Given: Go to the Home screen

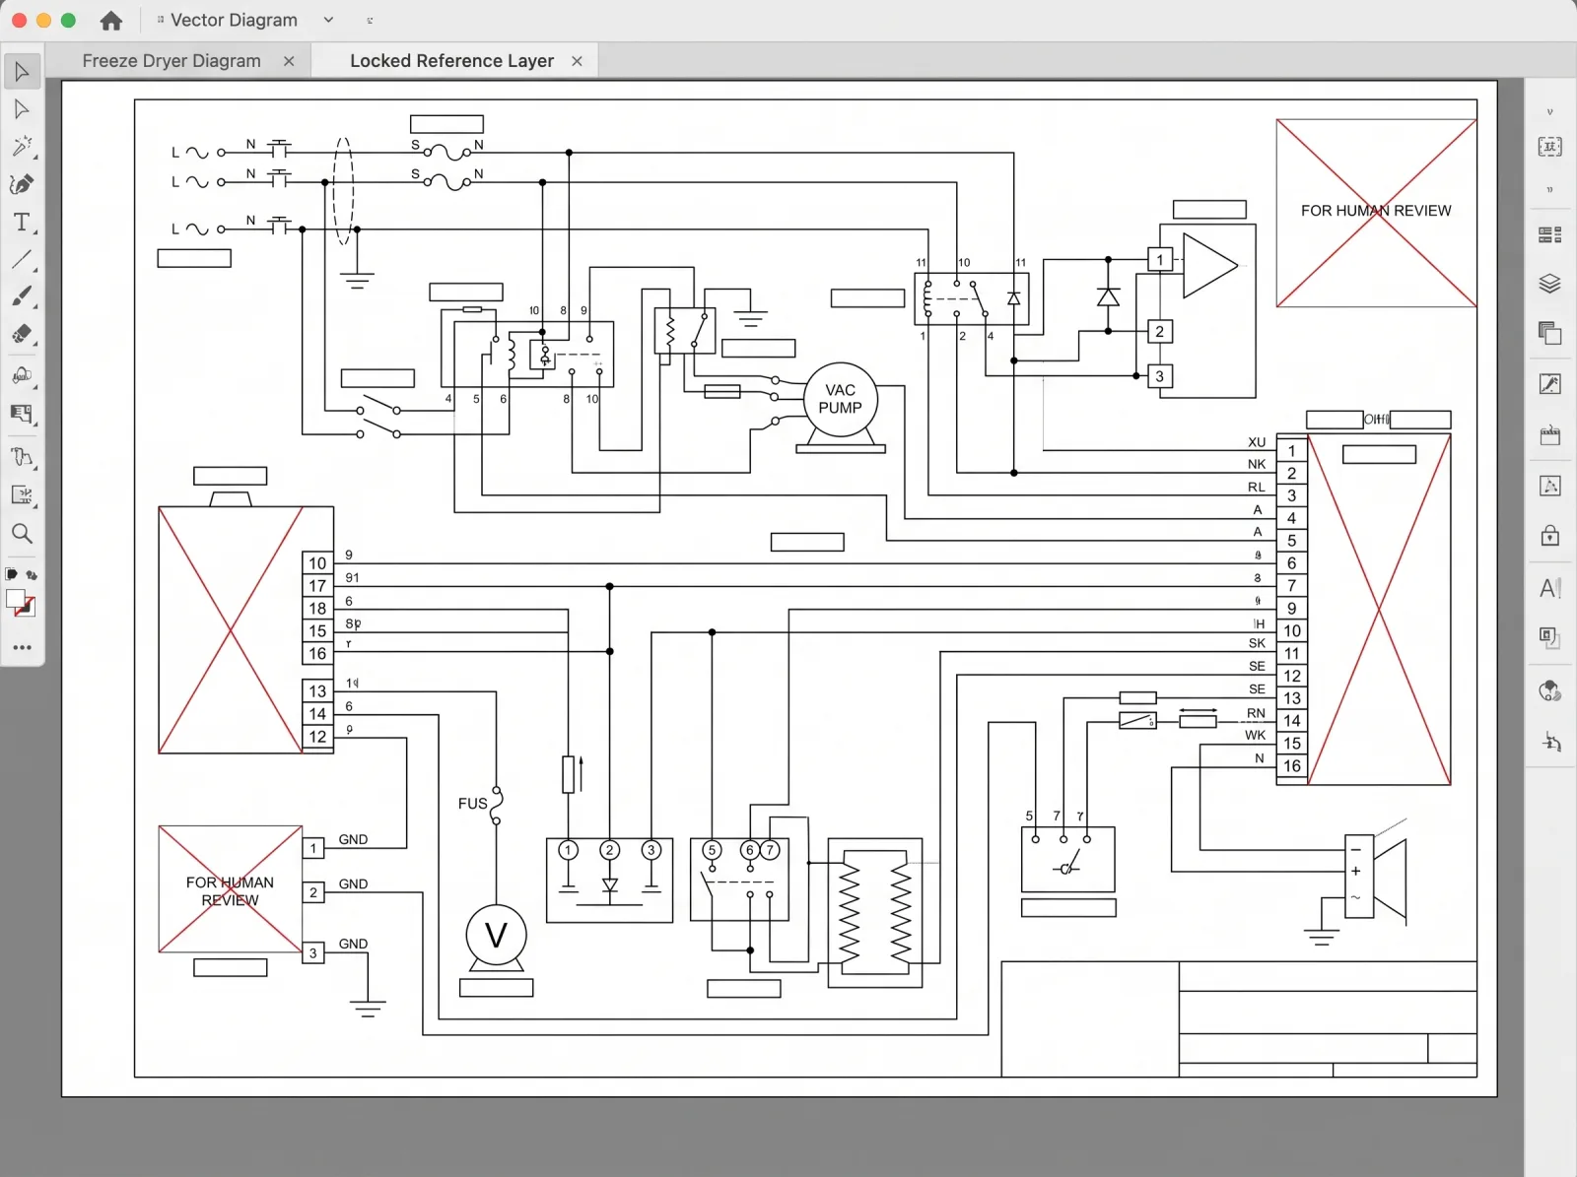Looking at the screenshot, I should coord(111,20).
